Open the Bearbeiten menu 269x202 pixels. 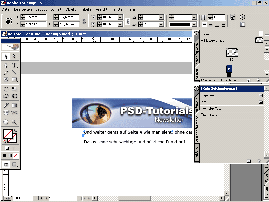click(23, 9)
